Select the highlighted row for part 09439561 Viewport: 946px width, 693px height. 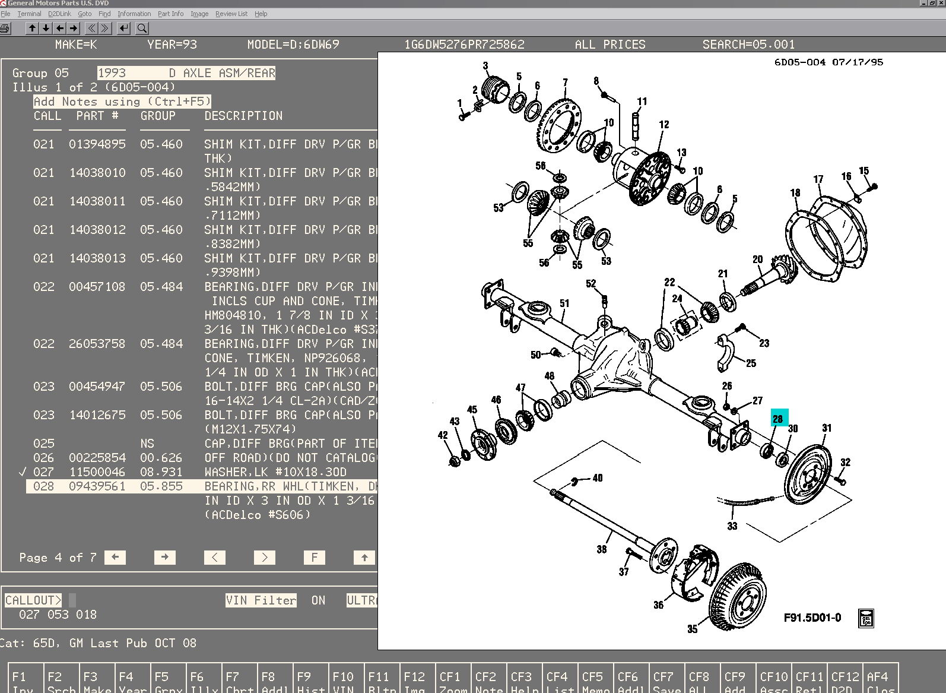coord(202,486)
